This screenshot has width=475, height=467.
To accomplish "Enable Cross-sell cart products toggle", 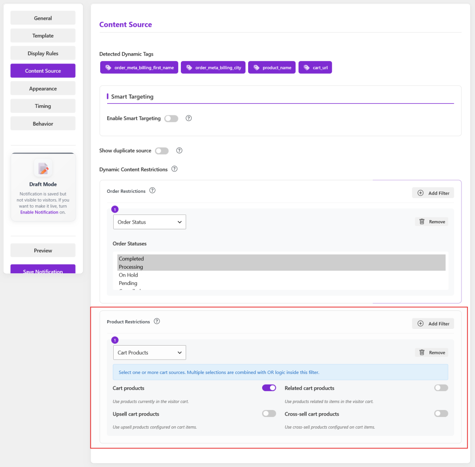I will tap(441, 413).
